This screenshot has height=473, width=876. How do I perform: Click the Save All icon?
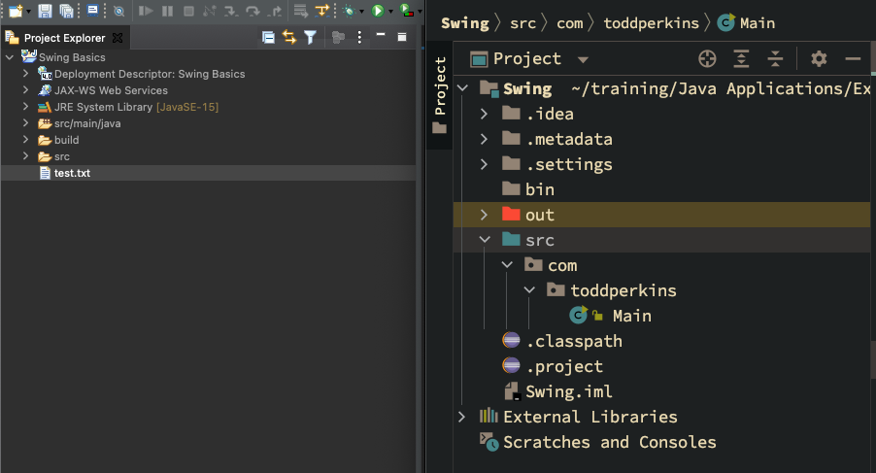(x=66, y=11)
